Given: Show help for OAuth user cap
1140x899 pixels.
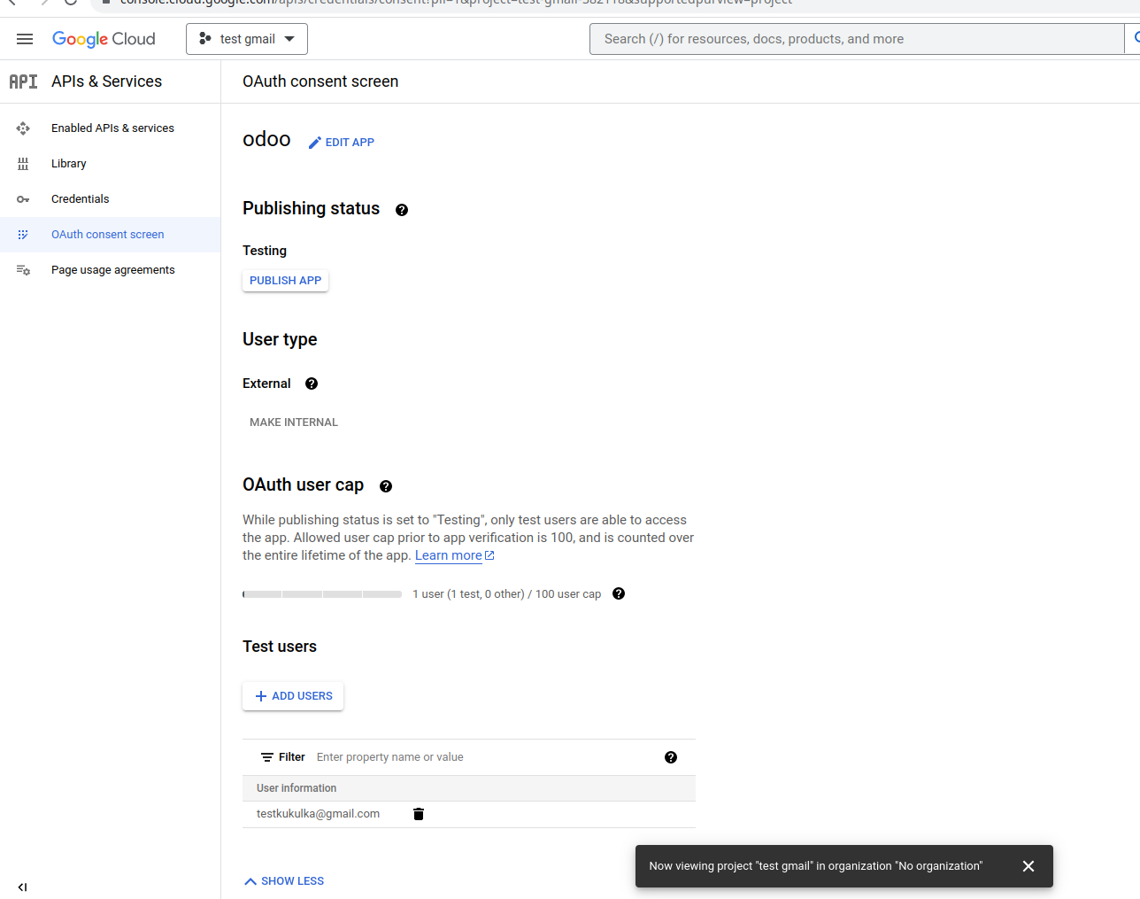Looking at the screenshot, I should coord(386,486).
